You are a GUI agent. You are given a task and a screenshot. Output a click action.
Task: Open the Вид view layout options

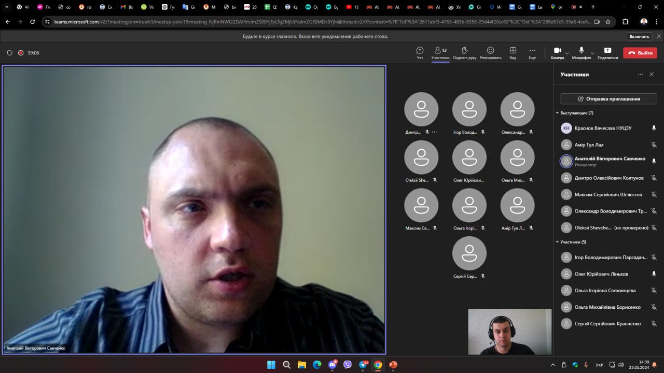point(513,52)
